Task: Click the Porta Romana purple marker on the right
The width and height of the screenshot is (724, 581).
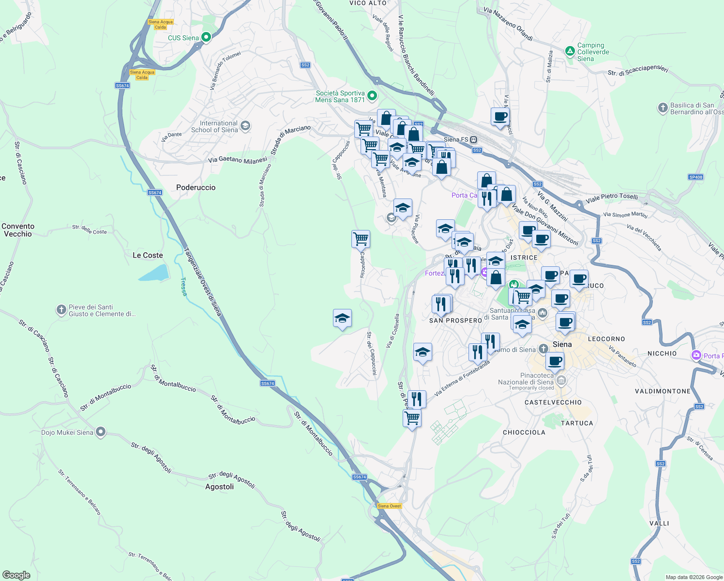Action: coord(696,355)
